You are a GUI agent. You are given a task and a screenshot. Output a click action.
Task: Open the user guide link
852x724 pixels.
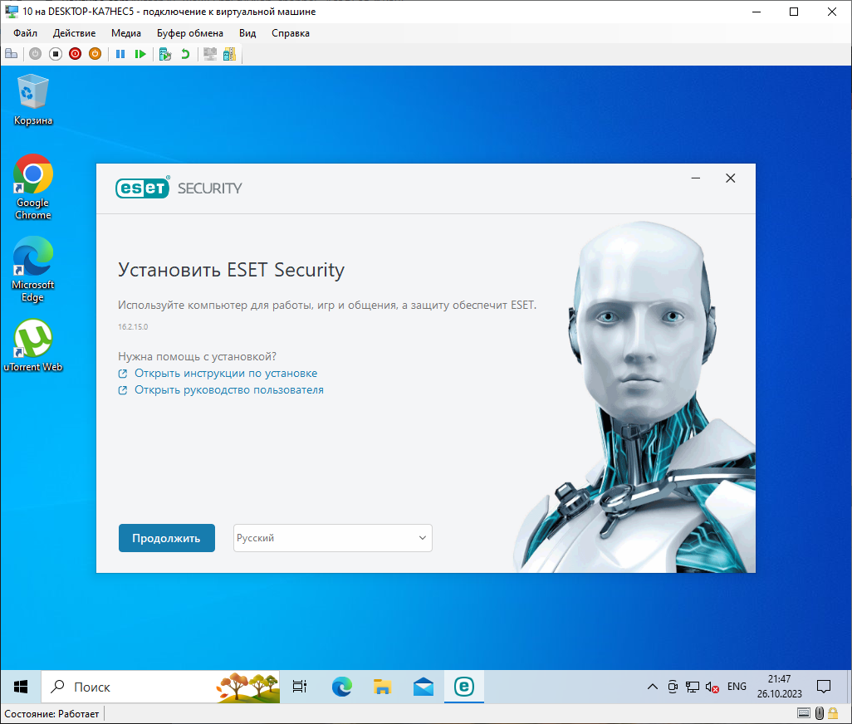coord(228,390)
